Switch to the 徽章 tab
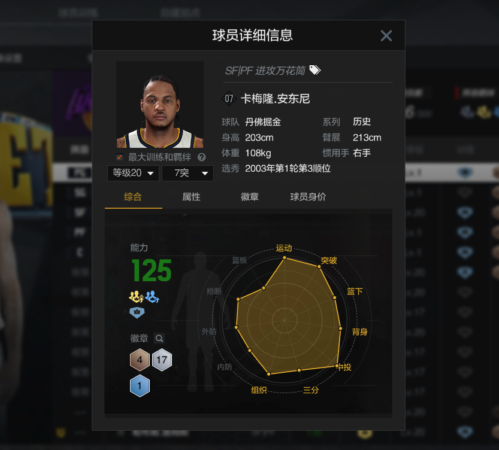The image size is (499, 450). 250,197
